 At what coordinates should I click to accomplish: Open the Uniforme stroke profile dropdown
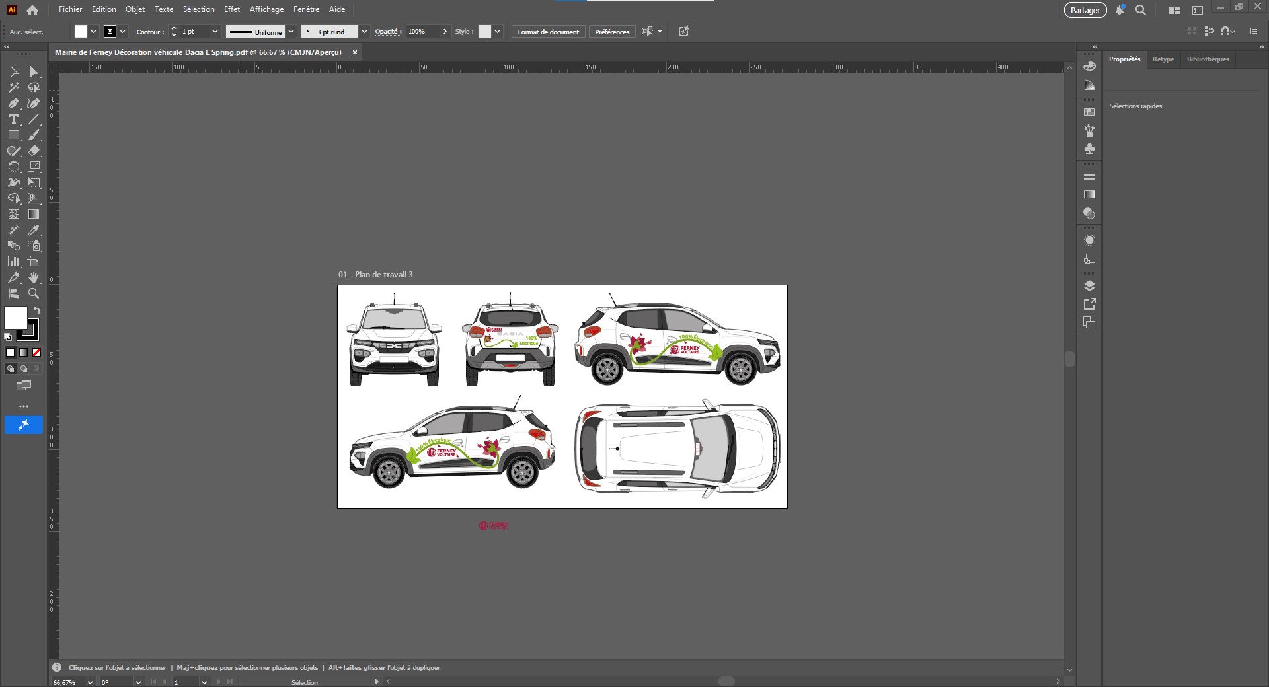click(x=291, y=32)
